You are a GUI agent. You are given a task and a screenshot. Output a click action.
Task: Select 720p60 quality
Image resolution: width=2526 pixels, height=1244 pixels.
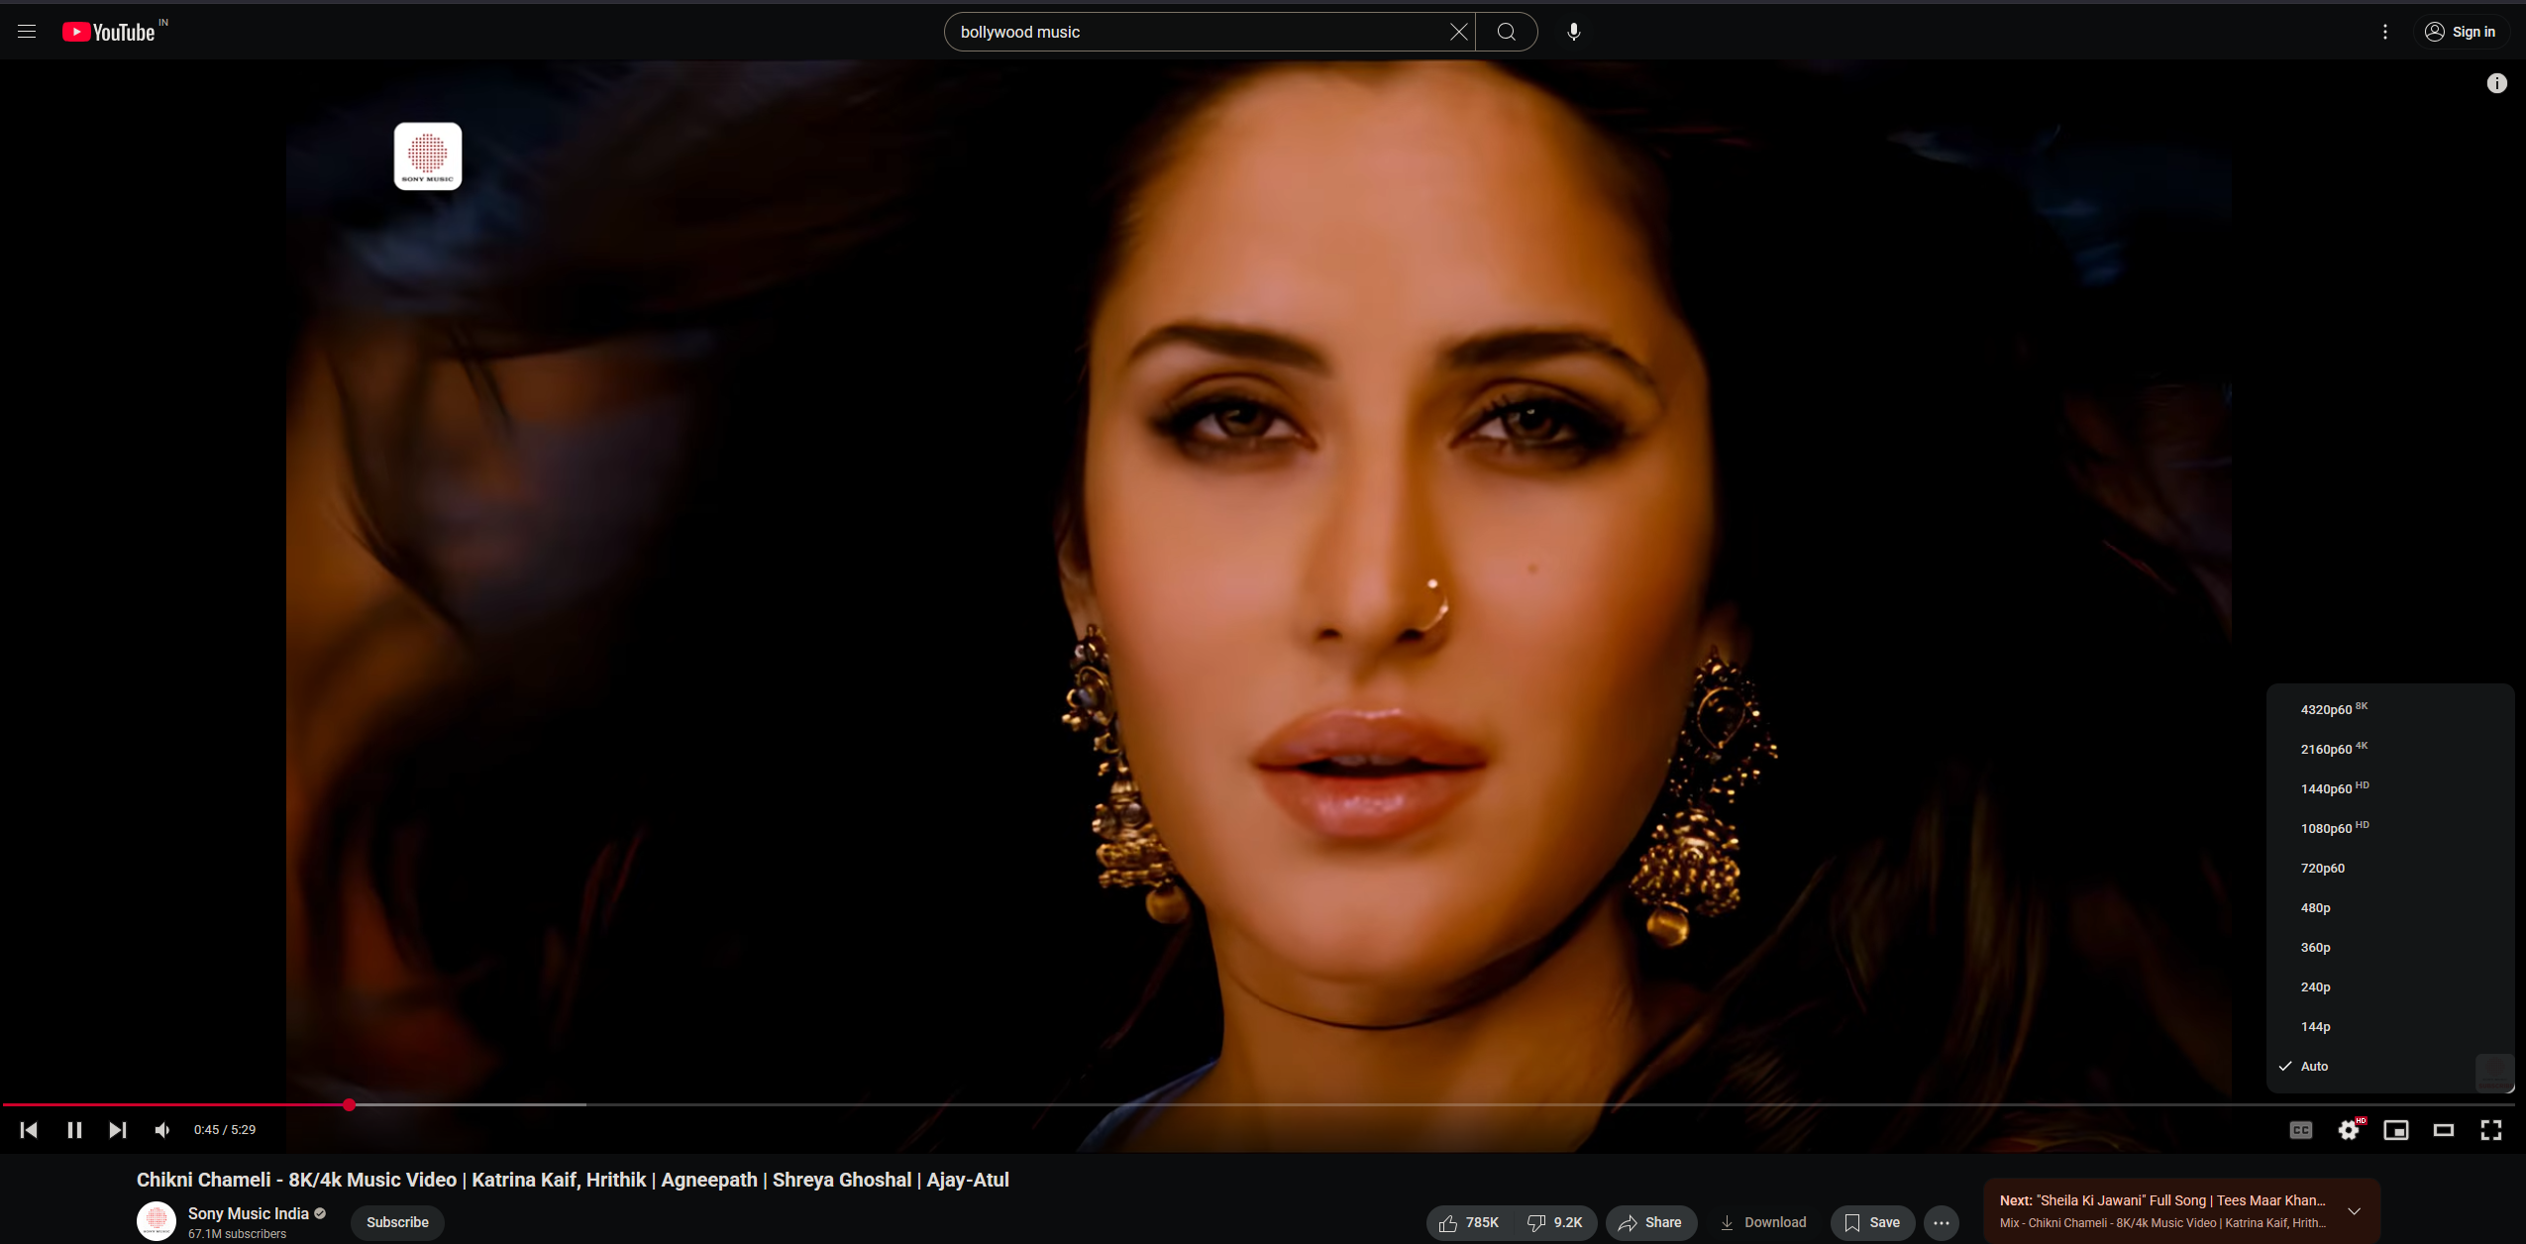point(2389,868)
